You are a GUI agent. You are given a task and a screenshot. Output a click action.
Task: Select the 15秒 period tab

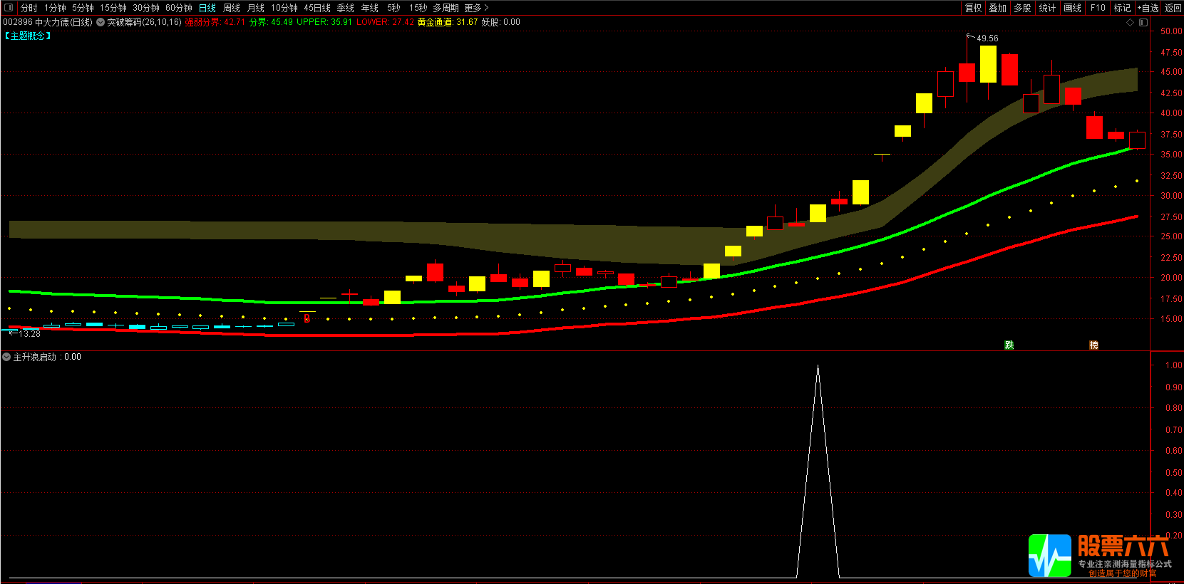418,8
